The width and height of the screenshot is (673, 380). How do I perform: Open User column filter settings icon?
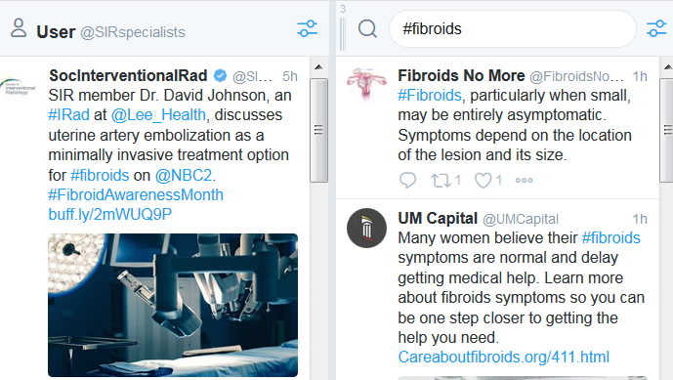[x=308, y=28]
